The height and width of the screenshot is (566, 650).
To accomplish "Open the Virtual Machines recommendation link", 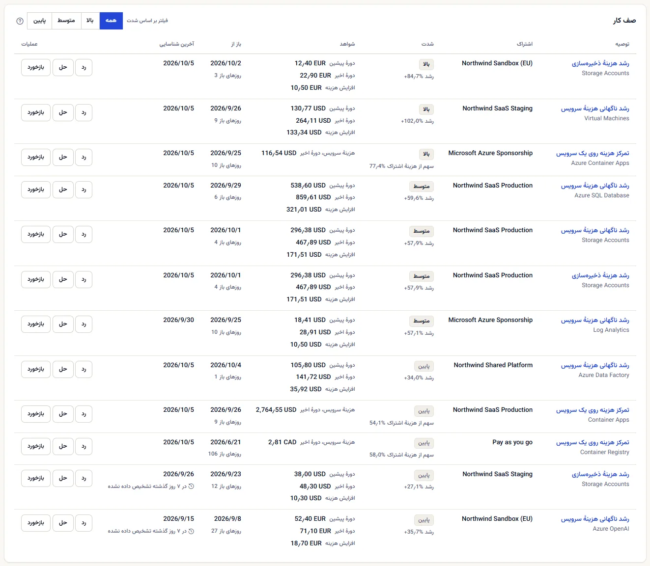I will pos(595,108).
